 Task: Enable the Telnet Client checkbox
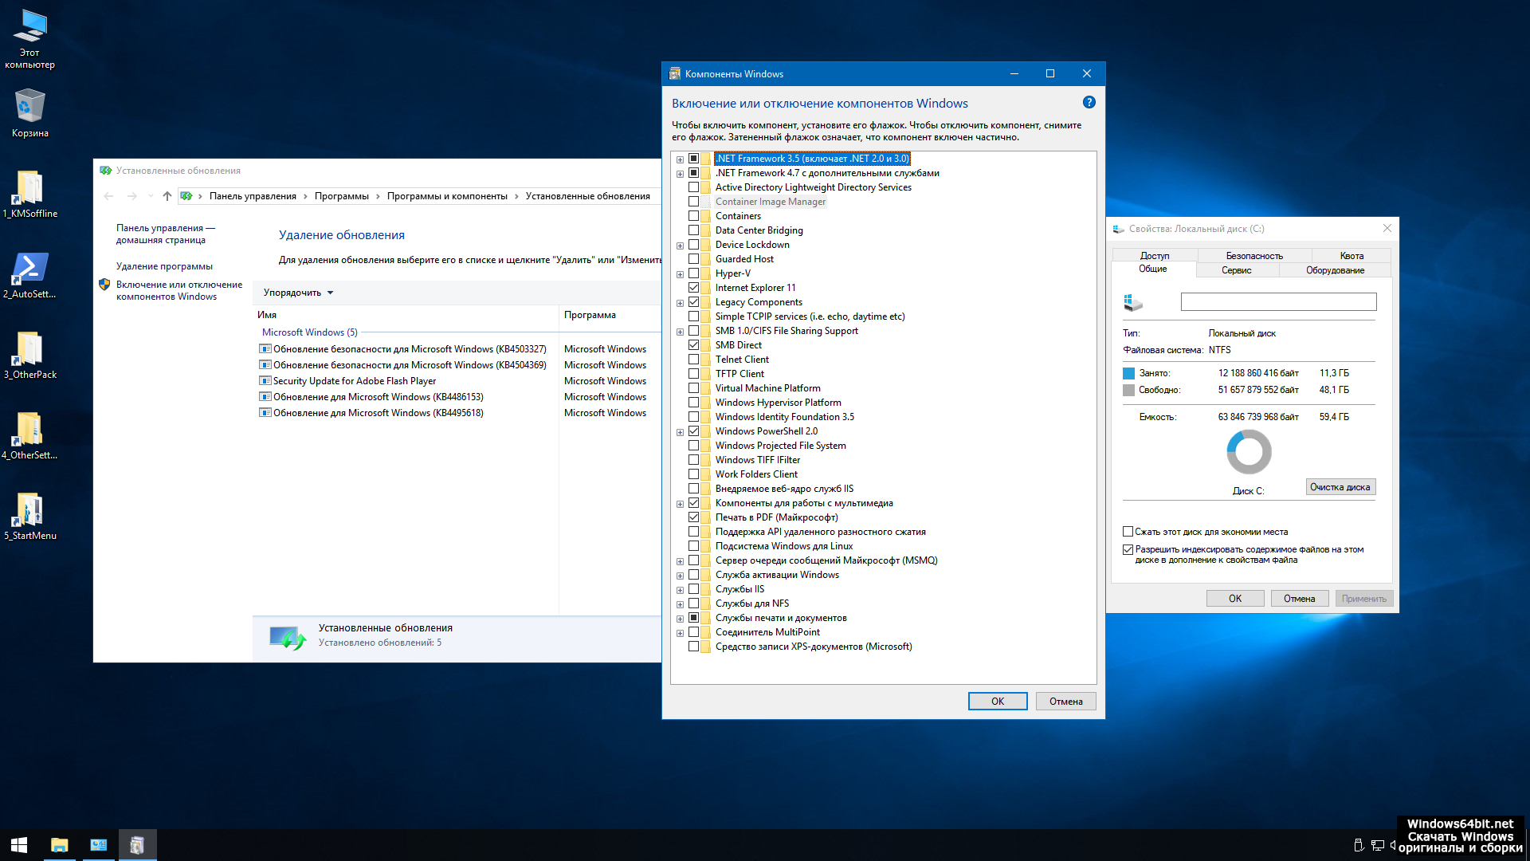(x=693, y=360)
